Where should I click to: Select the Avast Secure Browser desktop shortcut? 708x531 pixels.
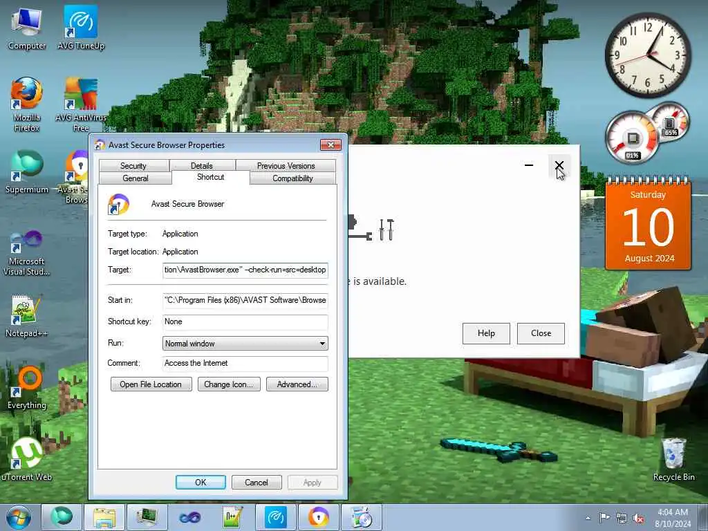pos(76,177)
